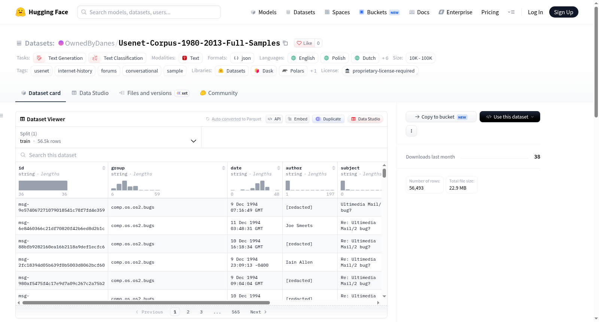The image size is (599, 322).
Task: Open the Pricing nav item
Action: pos(490,12)
